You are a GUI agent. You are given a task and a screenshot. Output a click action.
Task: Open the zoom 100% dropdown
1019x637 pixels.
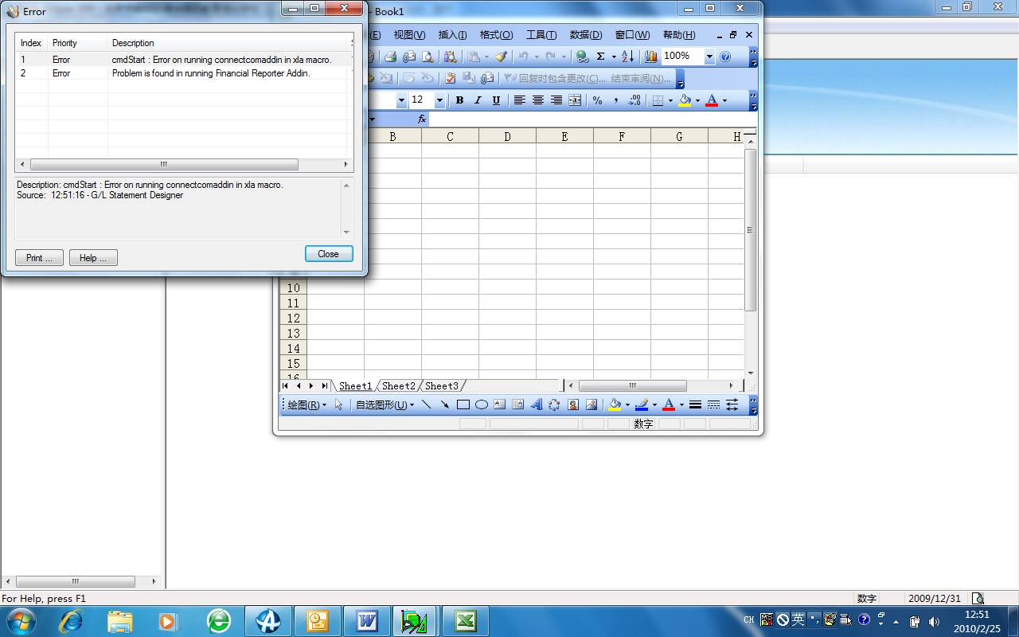[x=709, y=57]
